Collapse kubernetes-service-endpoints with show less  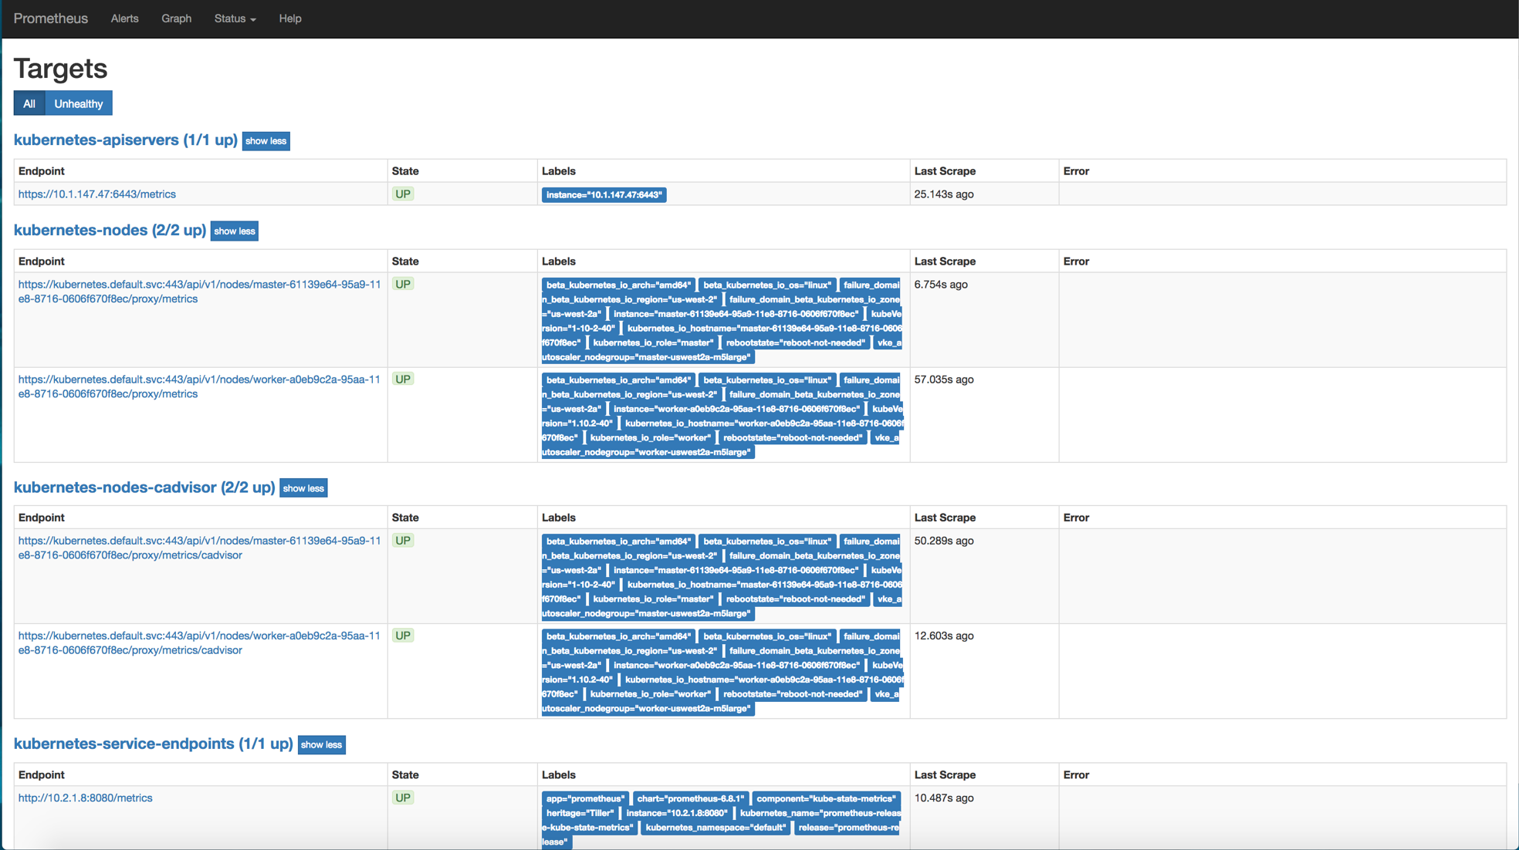[320, 744]
